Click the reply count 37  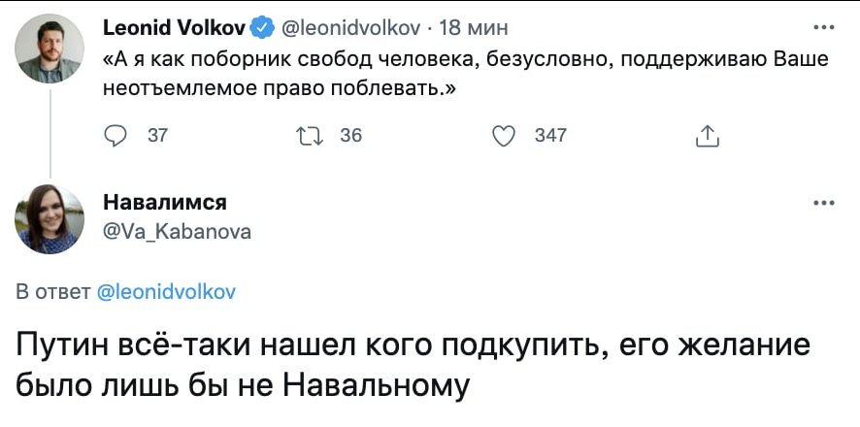(x=157, y=137)
